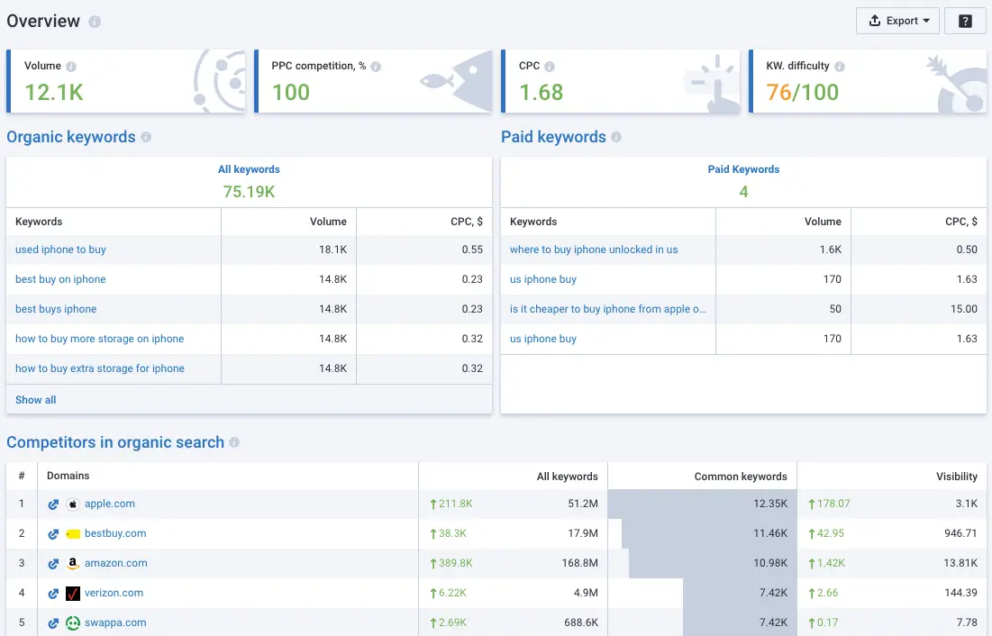Click the bestbuy.com favicon
Screen dimensions: 992x636
click(72, 533)
